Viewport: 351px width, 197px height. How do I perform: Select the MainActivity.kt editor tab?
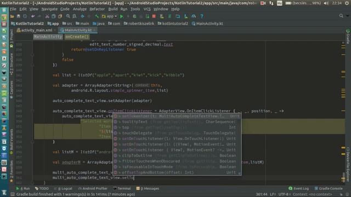(x=78, y=30)
